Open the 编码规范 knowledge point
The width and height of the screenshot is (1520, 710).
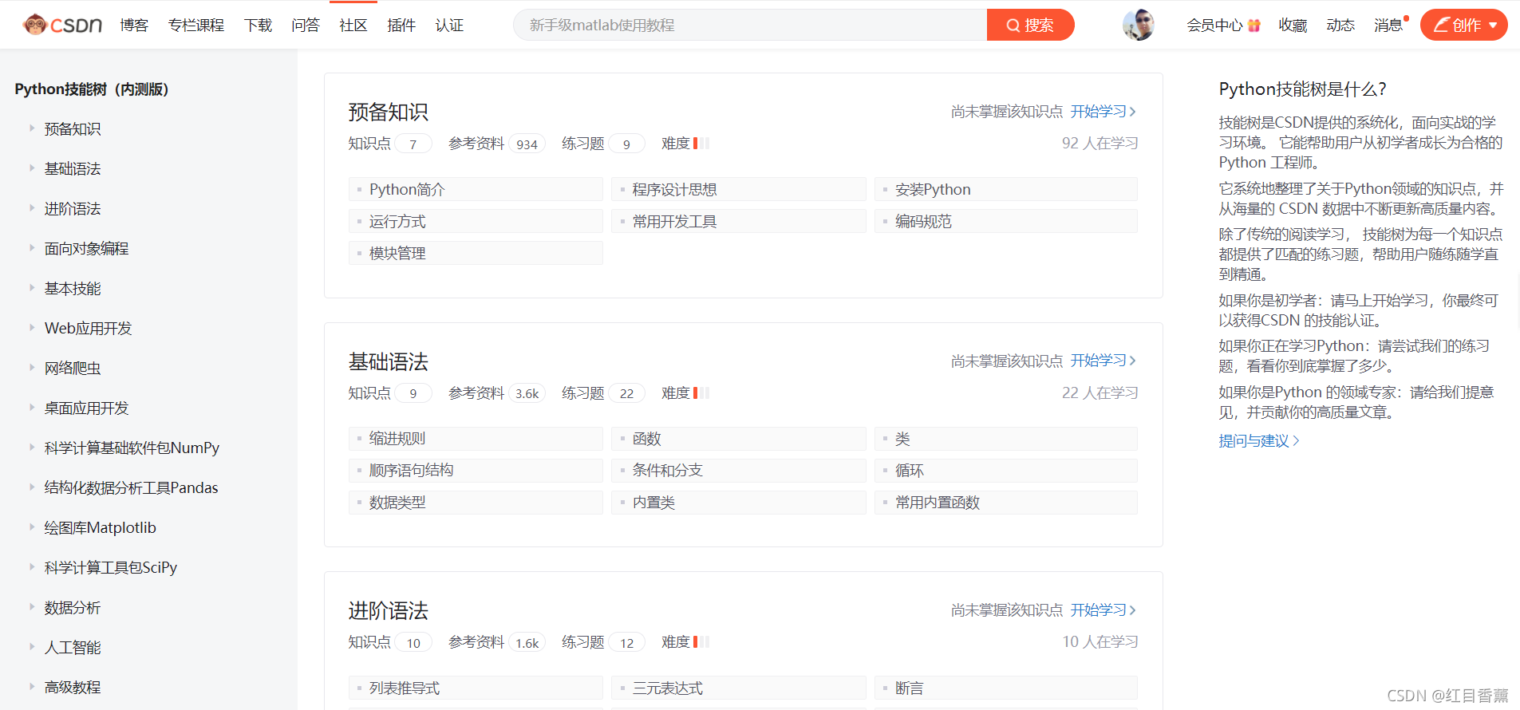pyautogui.click(x=1006, y=221)
